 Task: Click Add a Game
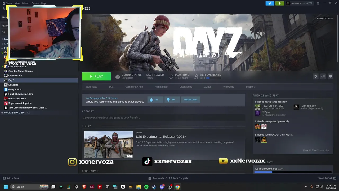tap(11, 178)
